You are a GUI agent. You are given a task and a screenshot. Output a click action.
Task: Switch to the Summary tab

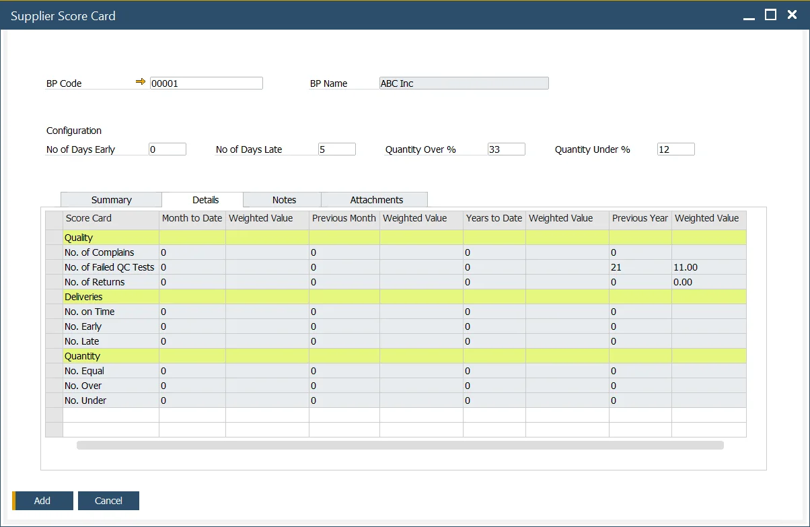click(110, 199)
